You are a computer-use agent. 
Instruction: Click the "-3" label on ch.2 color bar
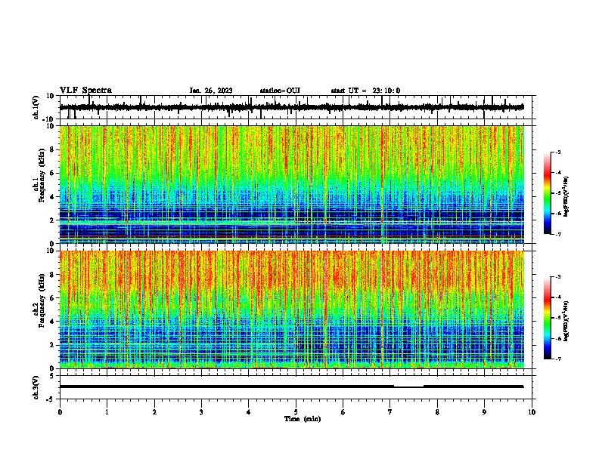[558, 277]
